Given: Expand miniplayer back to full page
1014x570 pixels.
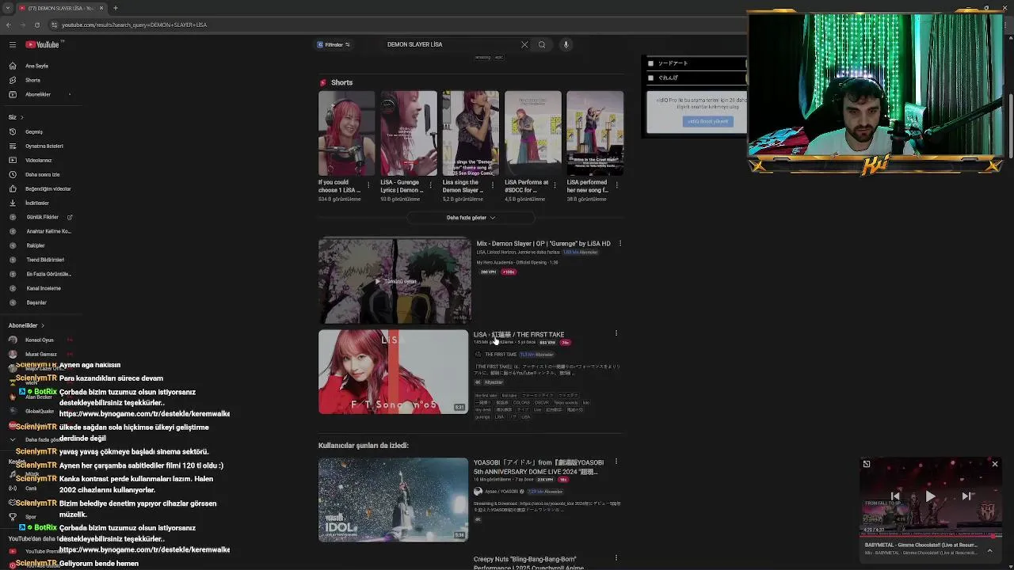Looking at the screenshot, I should pyautogui.click(x=867, y=464).
